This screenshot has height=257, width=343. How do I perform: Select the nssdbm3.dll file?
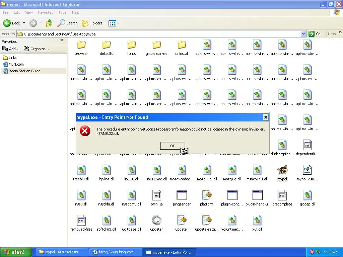131,198
